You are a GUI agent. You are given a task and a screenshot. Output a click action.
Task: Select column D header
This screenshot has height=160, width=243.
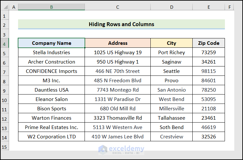pyautogui.click(x=171, y=7)
